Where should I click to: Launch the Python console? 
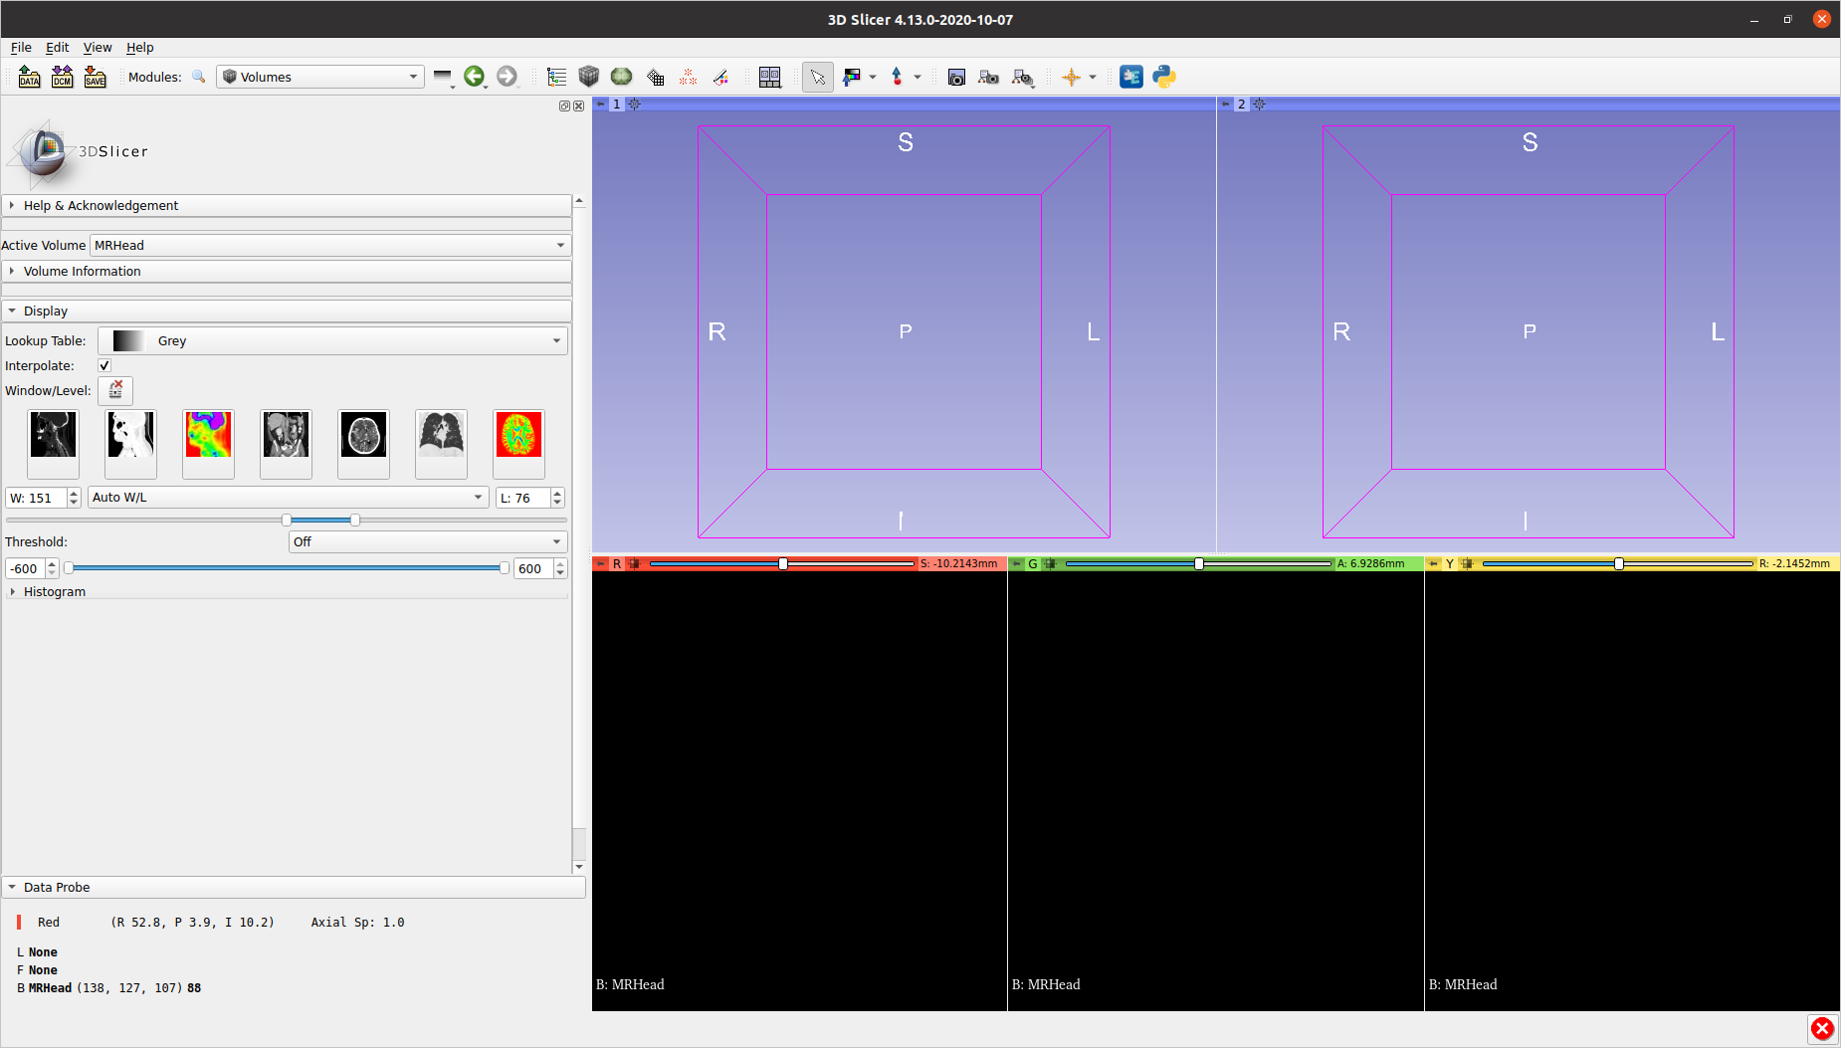click(x=1163, y=77)
